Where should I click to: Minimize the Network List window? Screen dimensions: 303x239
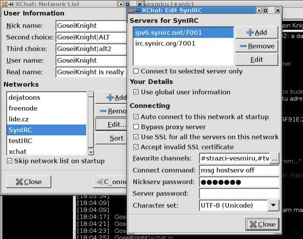point(121,4)
